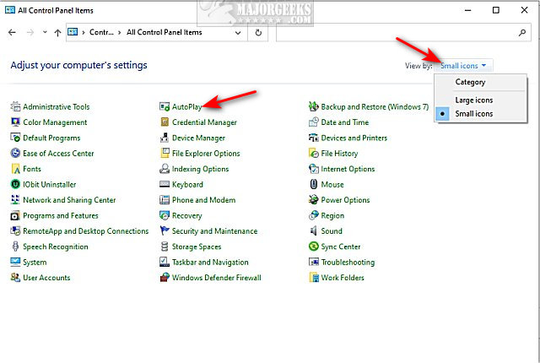Click the IObit Uninstaller icon

pyautogui.click(x=15, y=184)
